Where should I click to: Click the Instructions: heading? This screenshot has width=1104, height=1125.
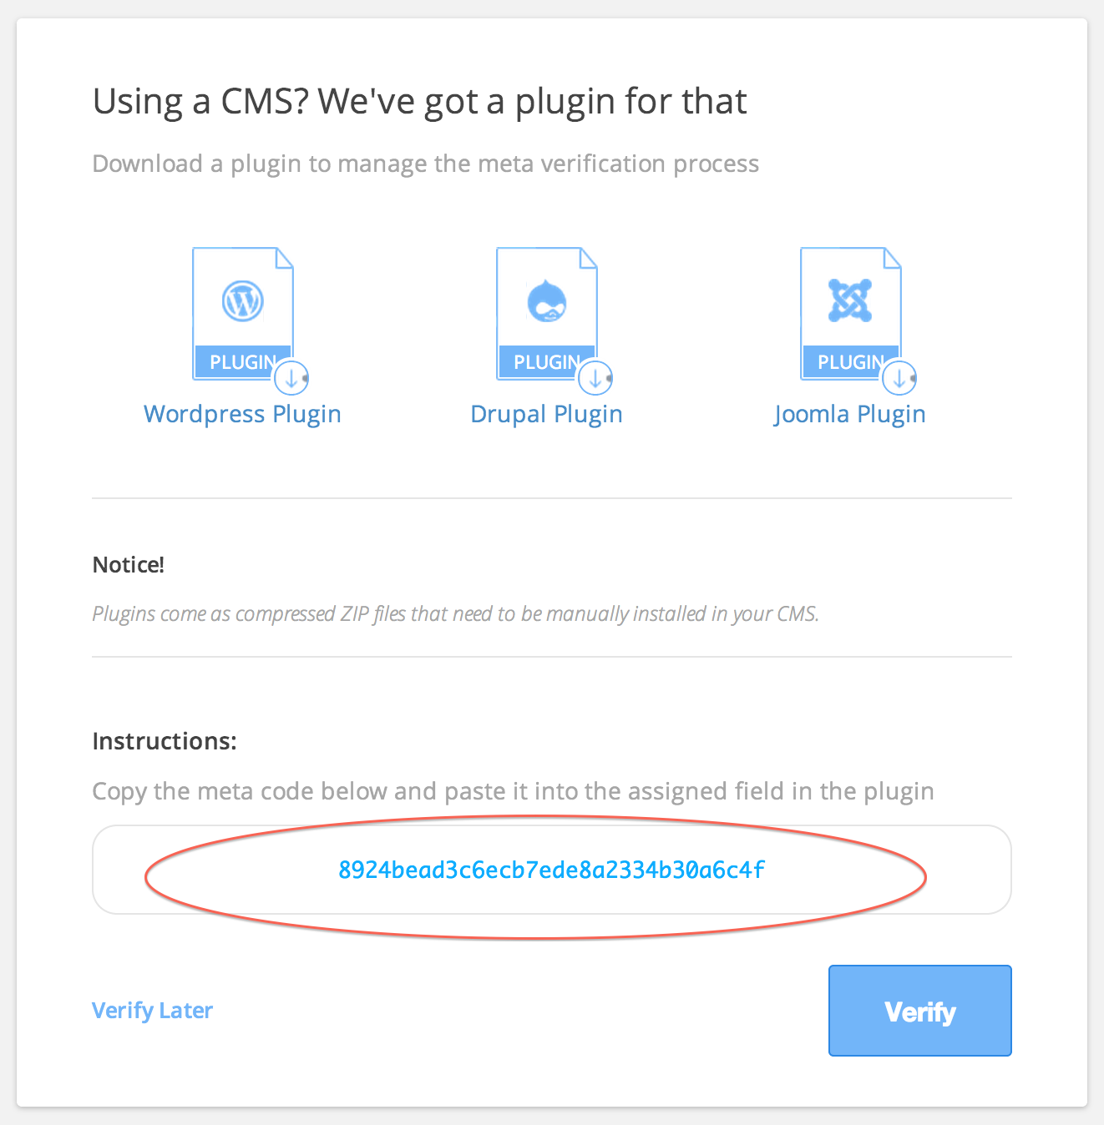[165, 741]
